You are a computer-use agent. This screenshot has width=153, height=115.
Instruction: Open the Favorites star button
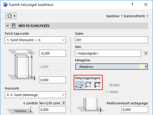click(x=11, y=16)
